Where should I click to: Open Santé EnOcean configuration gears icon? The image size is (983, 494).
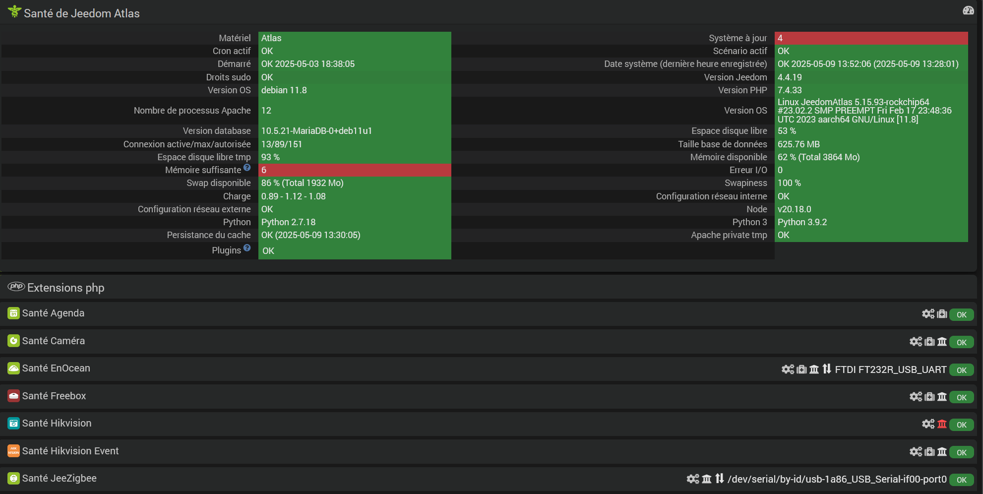(x=788, y=370)
